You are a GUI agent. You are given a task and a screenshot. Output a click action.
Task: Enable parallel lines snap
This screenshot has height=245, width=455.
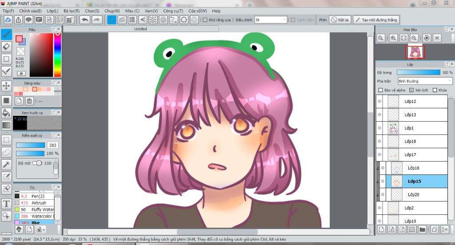[x=122, y=20]
